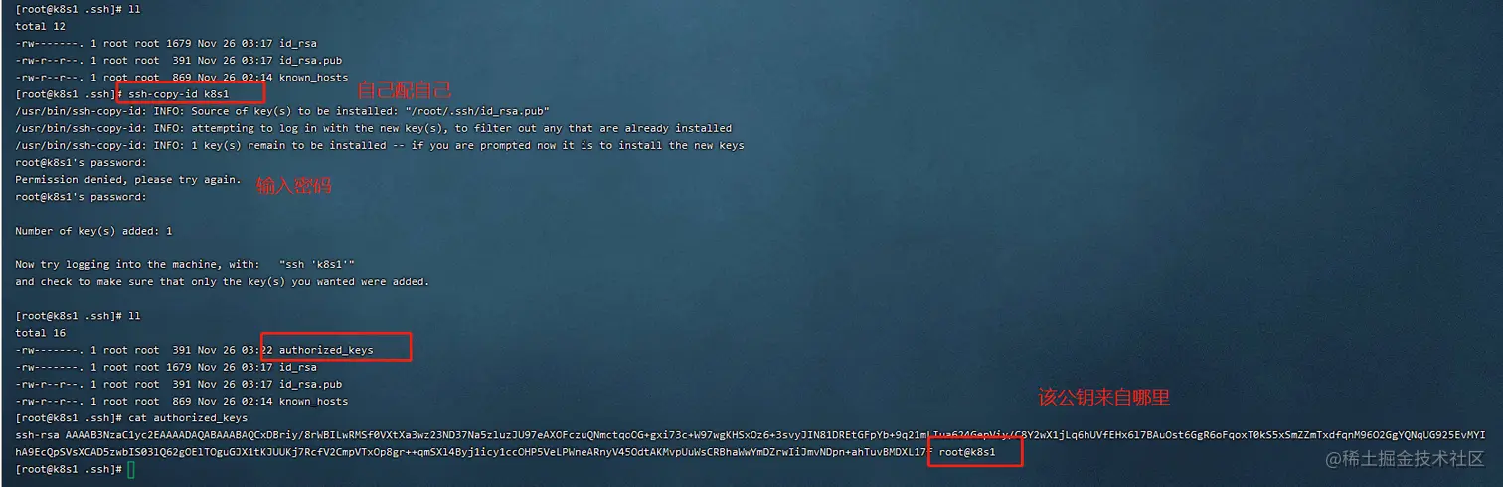Click the known_hosts entry in the first listing
The image size is (1503, 487).
(314, 77)
